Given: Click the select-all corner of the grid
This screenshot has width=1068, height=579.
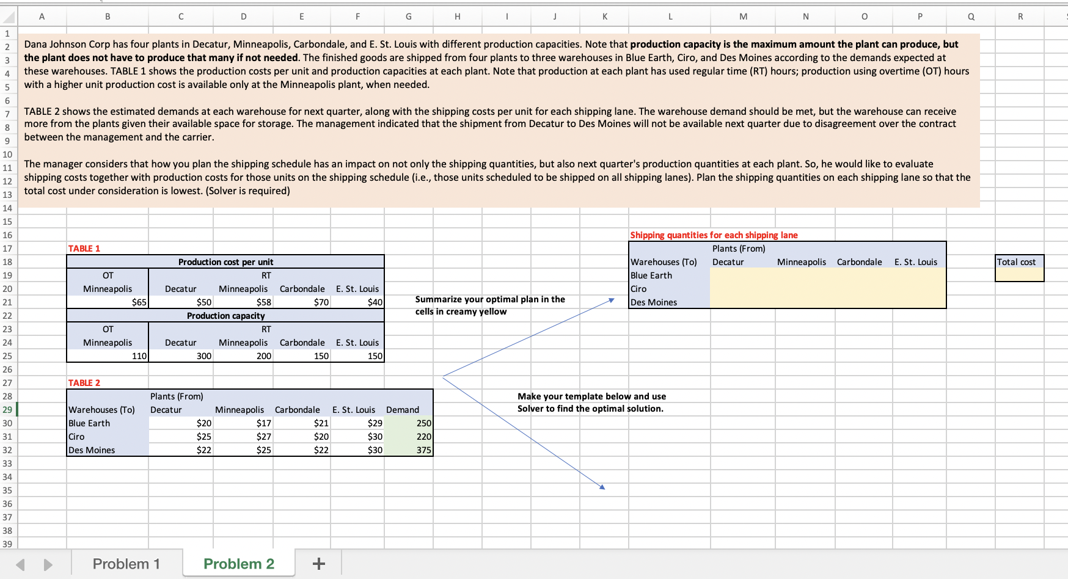Looking at the screenshot, I should click(9, 16).
